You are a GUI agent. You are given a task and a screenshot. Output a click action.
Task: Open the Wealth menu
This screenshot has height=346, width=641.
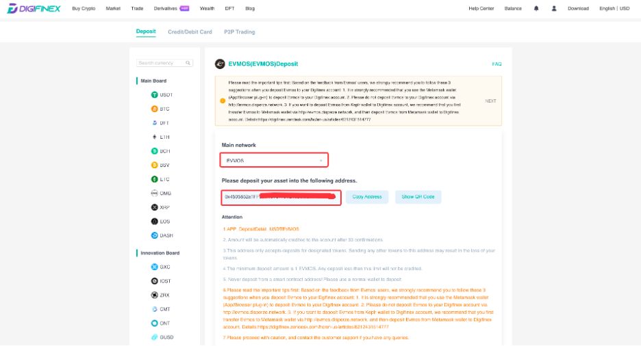click(207, 8)
